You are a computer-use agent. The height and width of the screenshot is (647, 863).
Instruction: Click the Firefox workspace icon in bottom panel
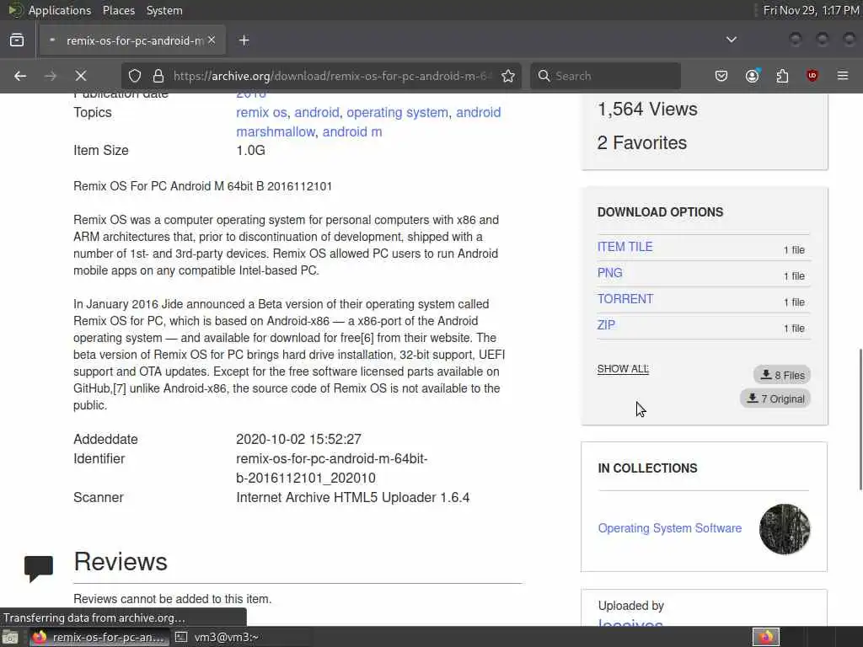pyautogui.click(x=765, y=637)
